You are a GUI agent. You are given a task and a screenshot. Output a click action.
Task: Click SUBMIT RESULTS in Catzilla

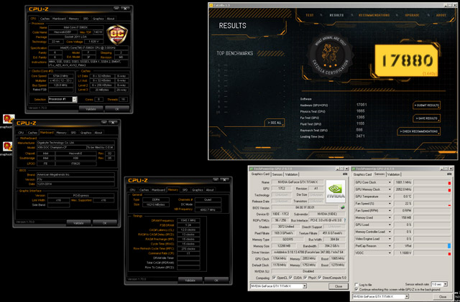[426, 105]
